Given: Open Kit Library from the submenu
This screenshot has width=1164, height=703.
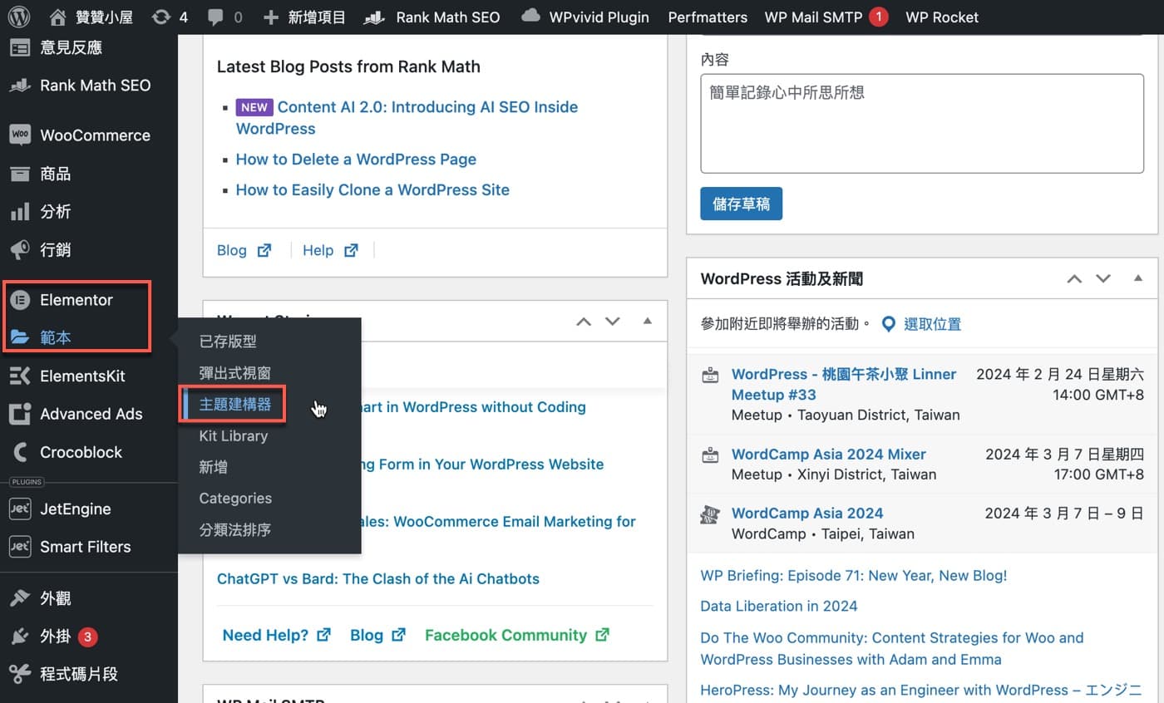Looking at the screenshot, I should click(234, 435).
